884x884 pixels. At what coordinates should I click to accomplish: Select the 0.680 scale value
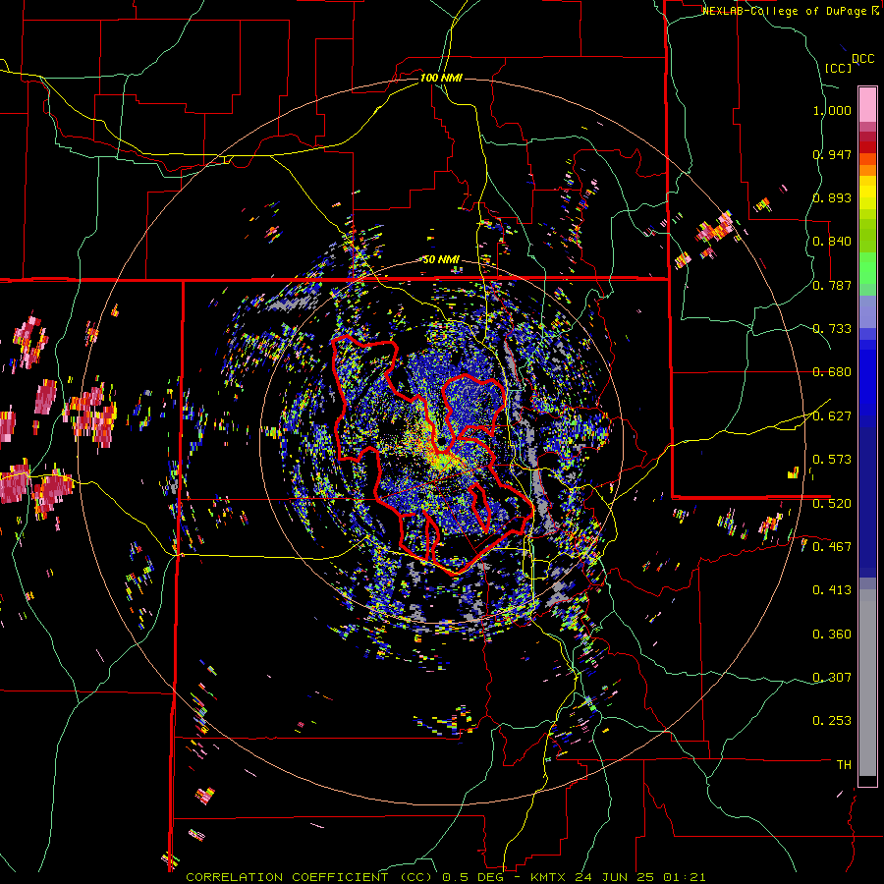832,372
